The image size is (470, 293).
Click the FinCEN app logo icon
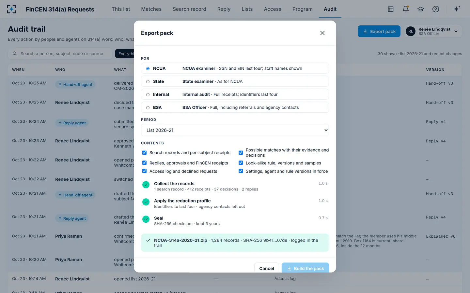point(11,9)
